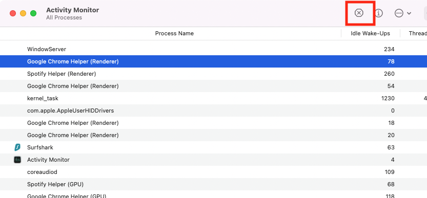Image resolution: width=427 pixels, height=198 pixels.
Task: Select the coreaudiod process
Action: pos(213,172)
